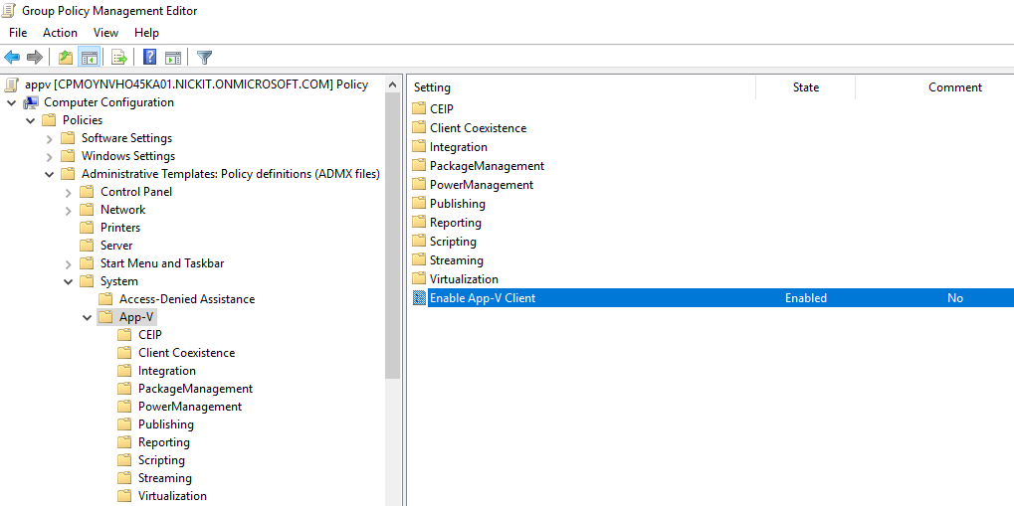The width and height of the screenshot is (1014, 506).
Task: Click Server folder icon in tree
Action: coord(87,246)
